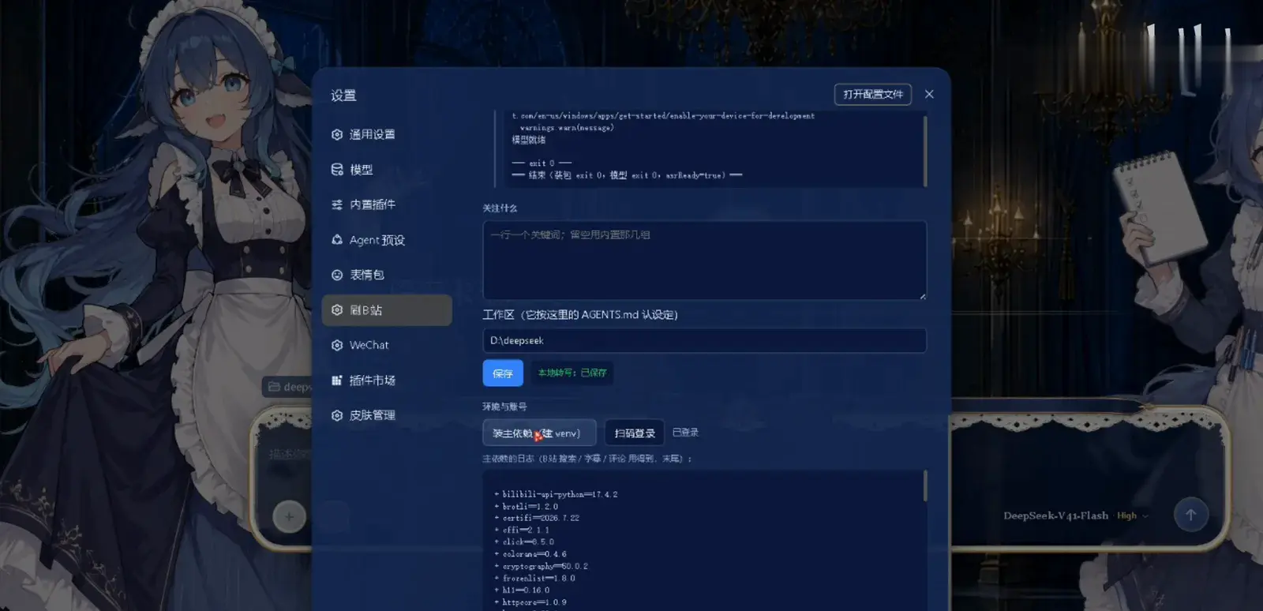This screenshot has height=611, width=1263.
Task: Click the plus attachment button in chat box
Action: coord(289,516)
